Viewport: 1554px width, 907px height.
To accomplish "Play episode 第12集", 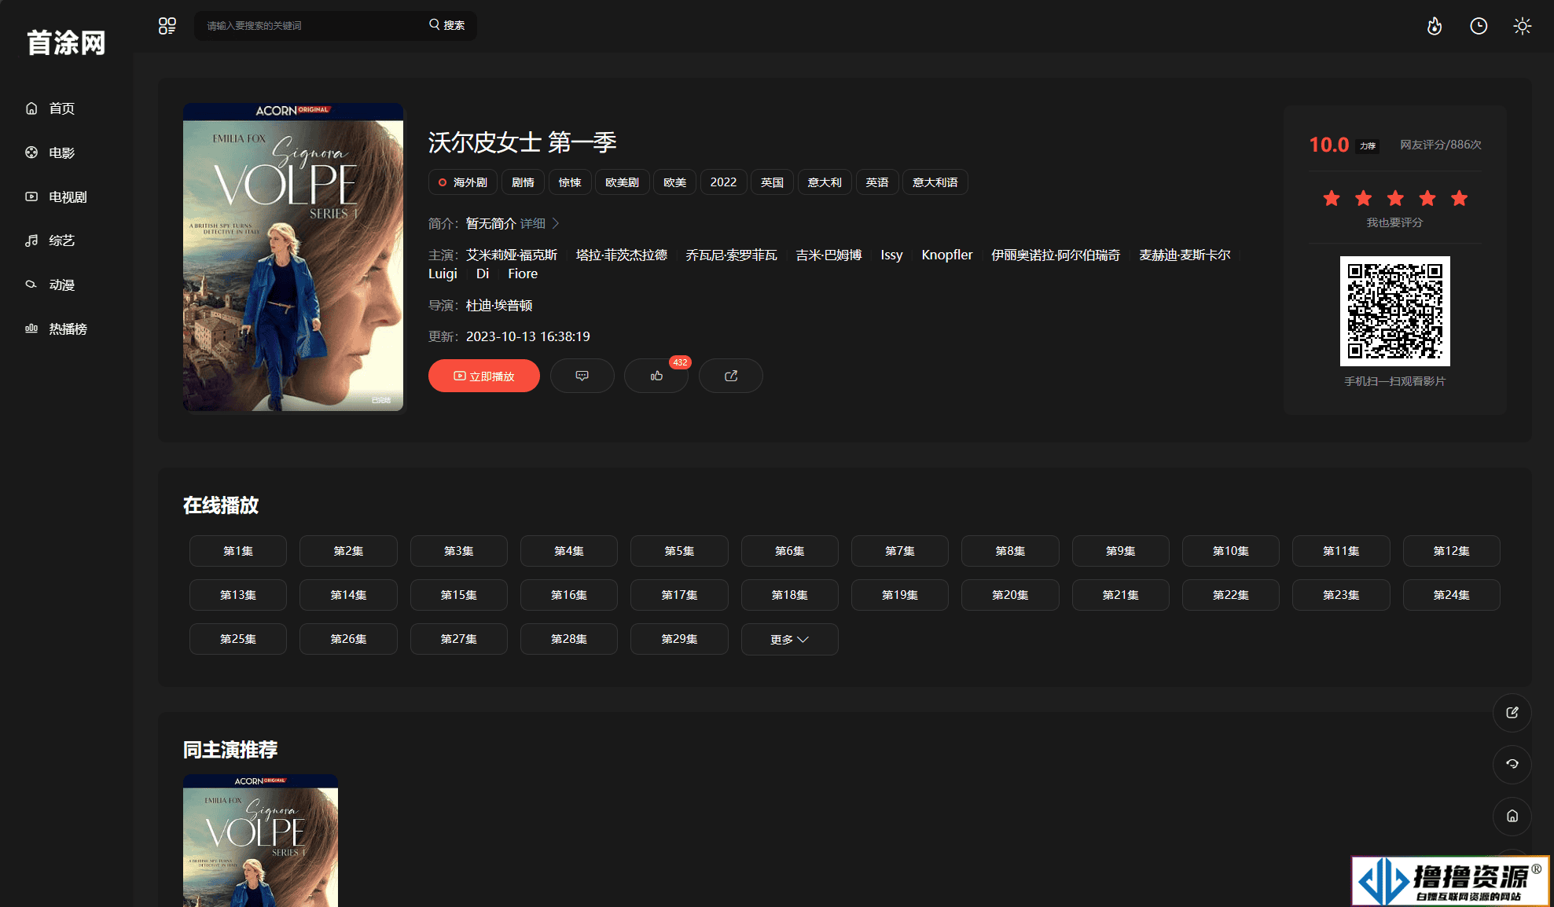I will click(1451, 551).
